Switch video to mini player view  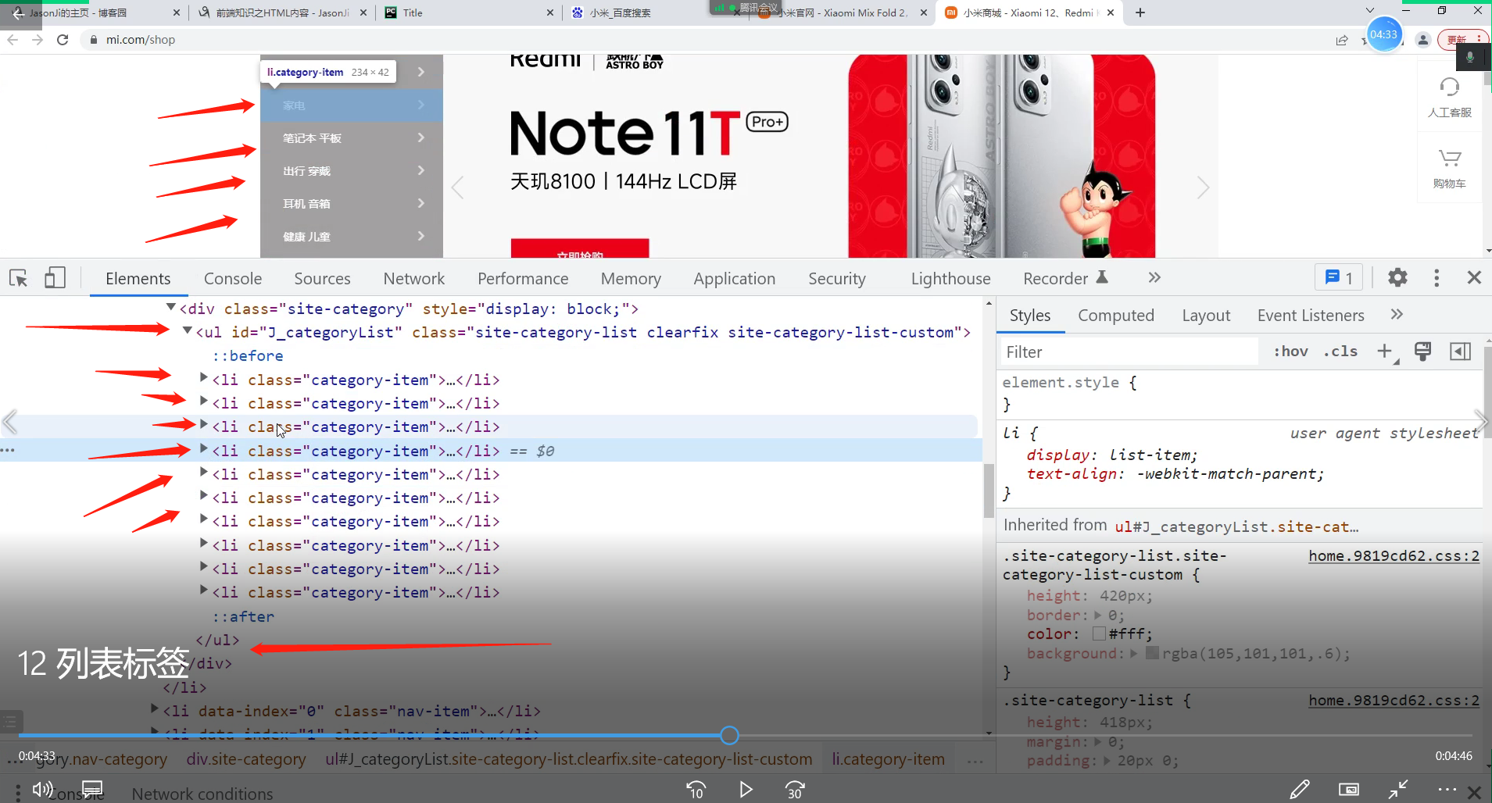[x=1348, y=790]
